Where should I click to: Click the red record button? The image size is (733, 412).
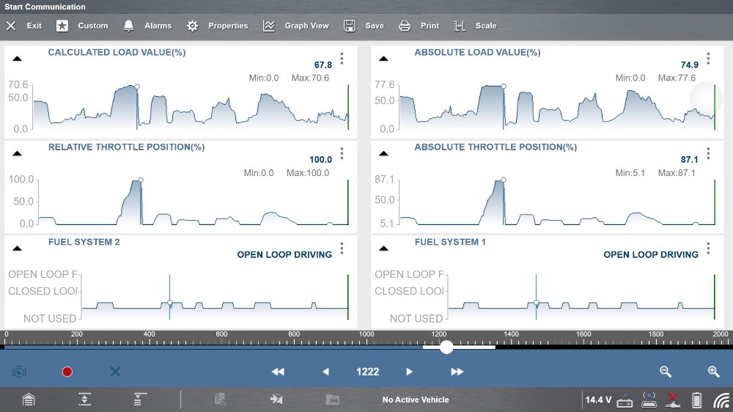(67, 372)
